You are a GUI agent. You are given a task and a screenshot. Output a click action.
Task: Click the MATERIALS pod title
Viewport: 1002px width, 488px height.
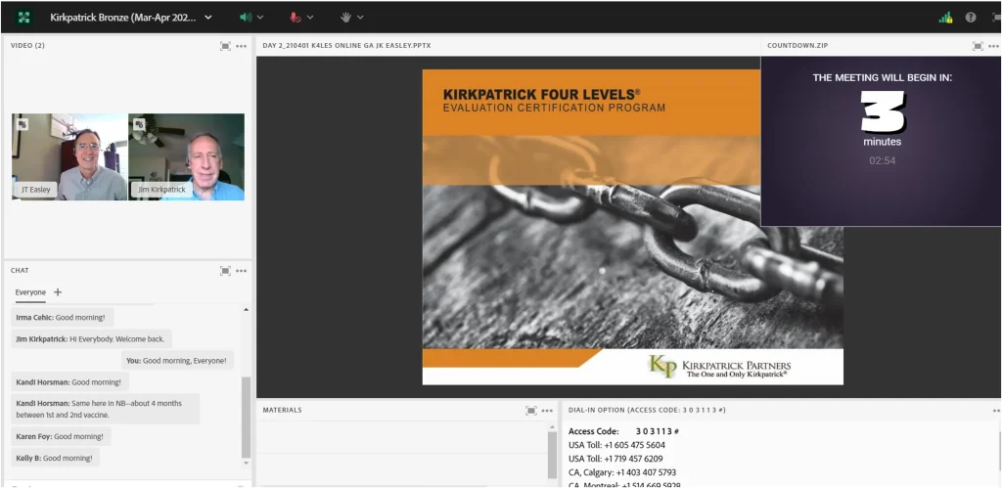pyautogui.click(x=282, y=410)
